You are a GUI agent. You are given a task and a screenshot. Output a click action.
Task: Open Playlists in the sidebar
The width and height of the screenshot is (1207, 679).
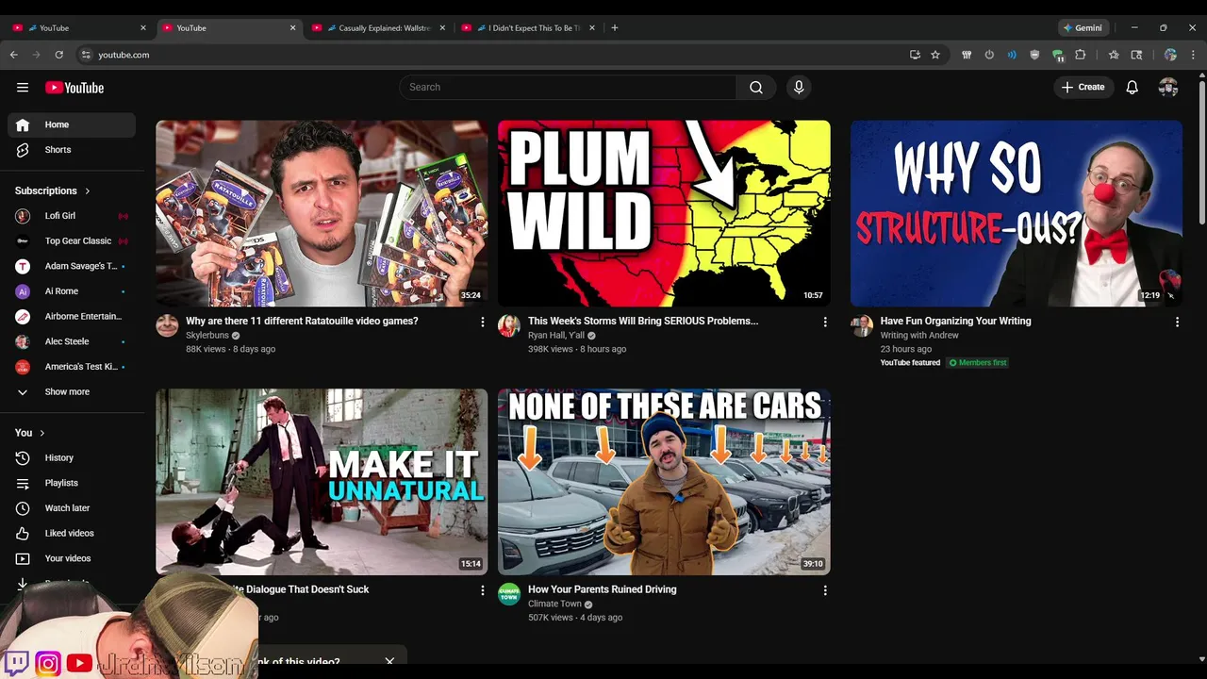(x=72, y=483)
